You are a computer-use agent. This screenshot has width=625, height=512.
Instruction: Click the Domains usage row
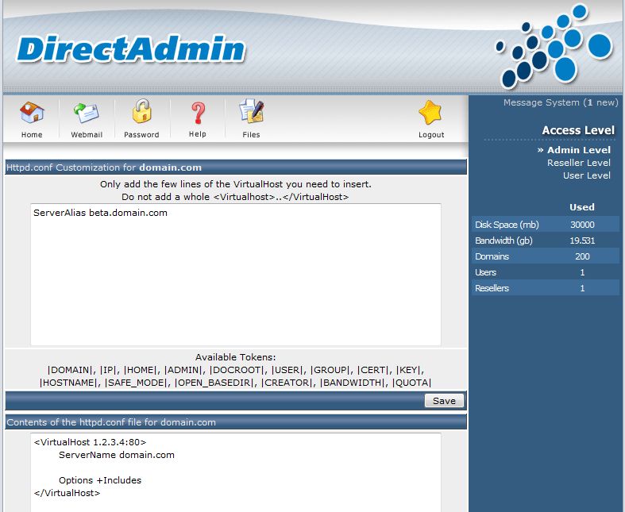pyautogui.click(x=546, y=256)
